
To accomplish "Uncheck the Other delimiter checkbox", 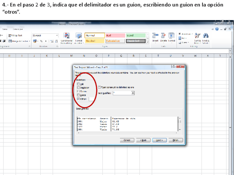I will click(x=79, y=99).
